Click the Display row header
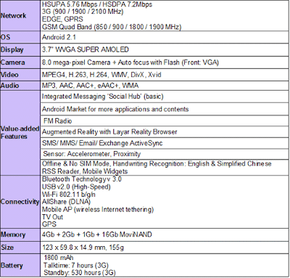The image size is (290, 278). [20, 50]
